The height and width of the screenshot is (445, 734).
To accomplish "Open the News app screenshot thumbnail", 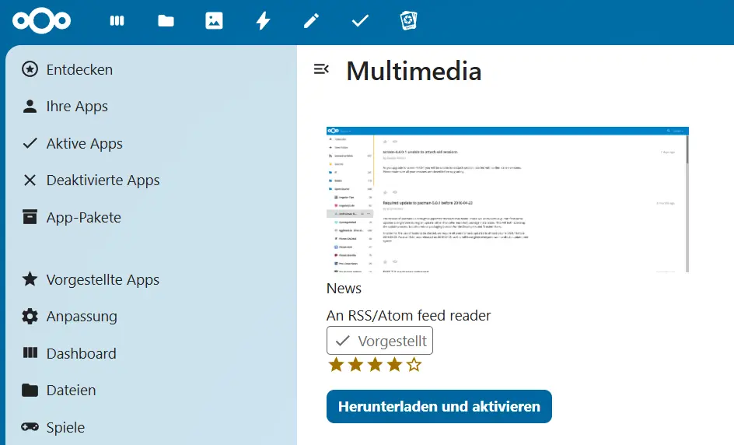I will tap(508, 199).
